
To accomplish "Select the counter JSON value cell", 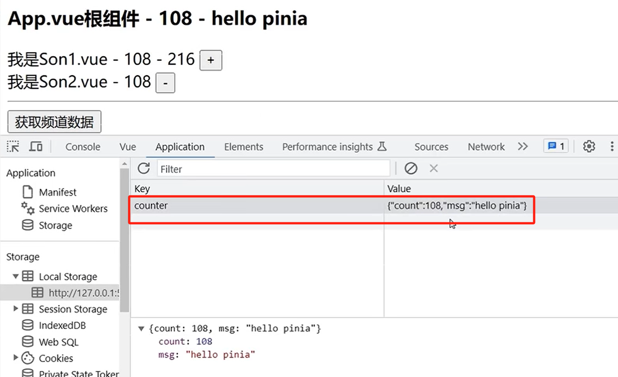I will point(501,205).
